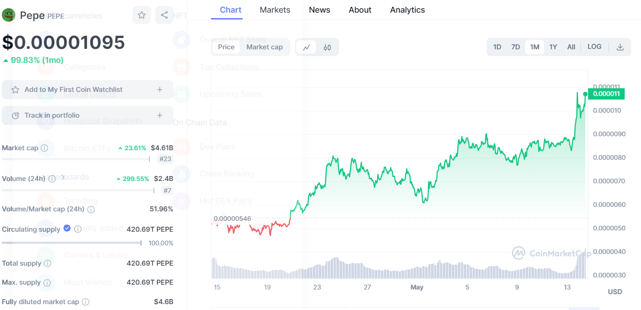Click the Circulating supply info icon
The height and width of the screenshot is (310, 641).
point(77,229)
